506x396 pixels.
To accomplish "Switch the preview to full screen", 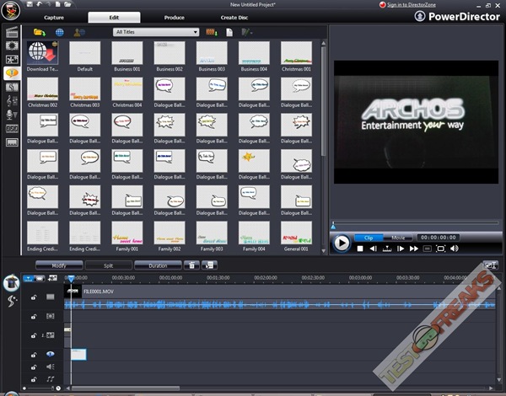I will click(x=440, y=249).
